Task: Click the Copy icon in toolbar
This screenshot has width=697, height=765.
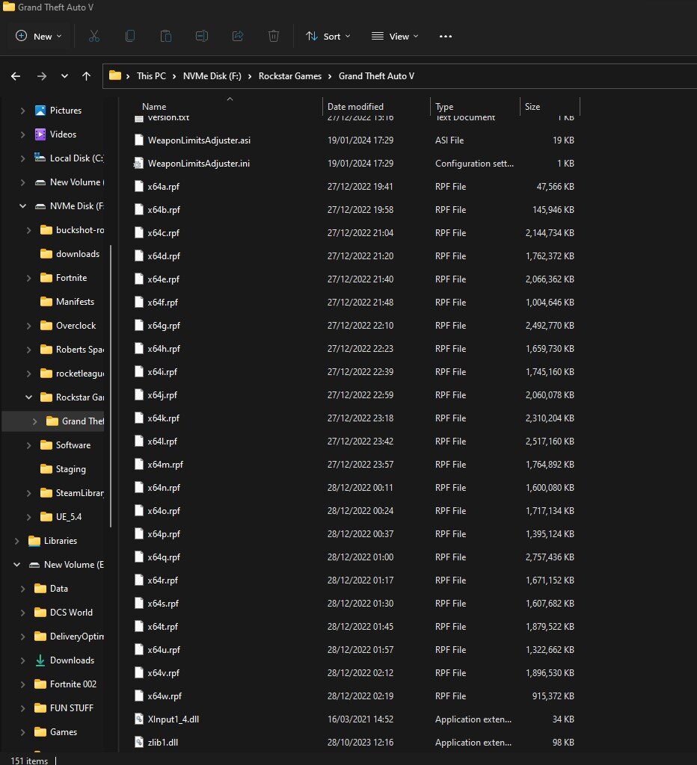Action: tap(130, 36)
